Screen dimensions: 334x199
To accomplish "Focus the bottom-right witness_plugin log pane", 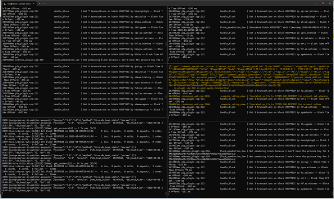I will [x=250, y=159].
